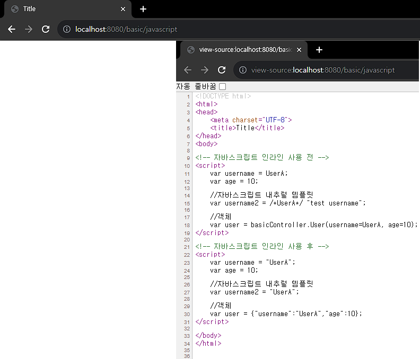Click '</html>' closing tag on line 34
The width and height of the screenshot is (420, 359).
pyautogui.click(x=208, y=344)
